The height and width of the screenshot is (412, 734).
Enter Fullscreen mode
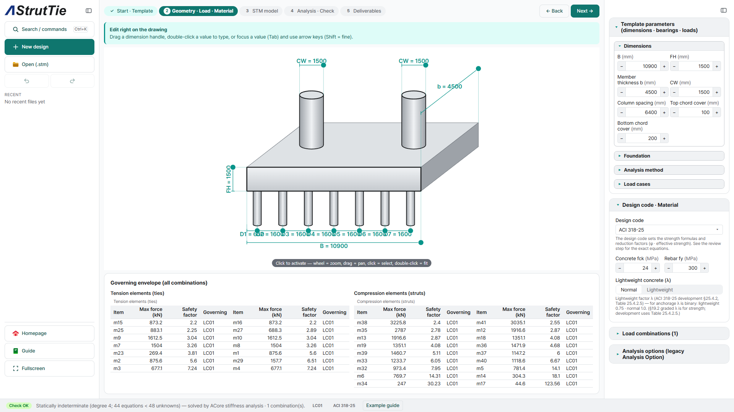[49, 369]
